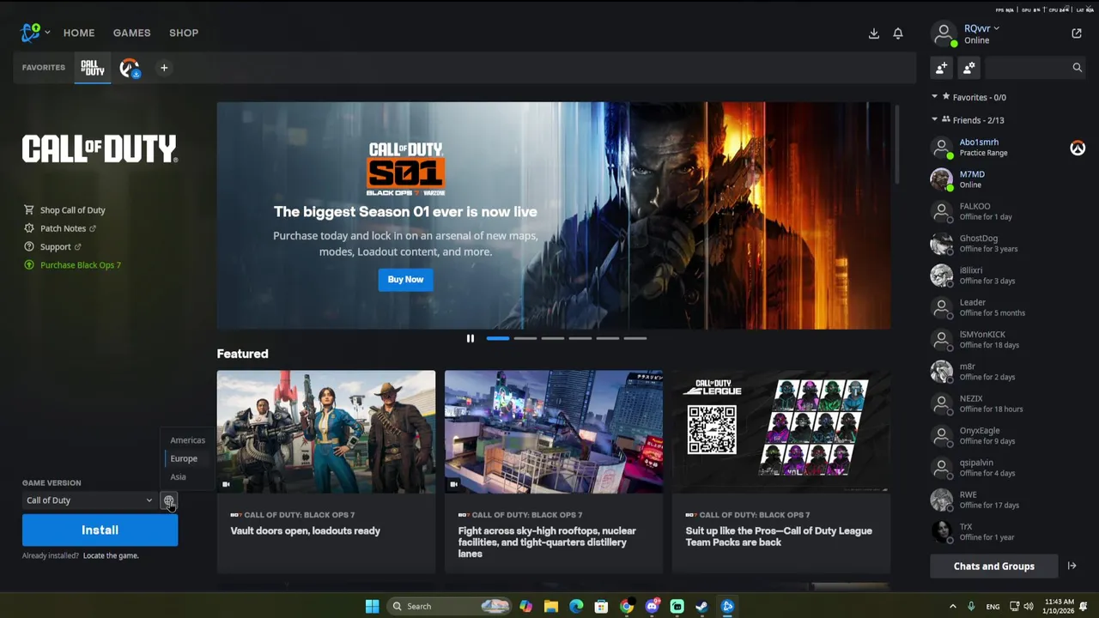Click the Add Friend icon
This screenshot has width=1099, height=618.
click(942, 68)
